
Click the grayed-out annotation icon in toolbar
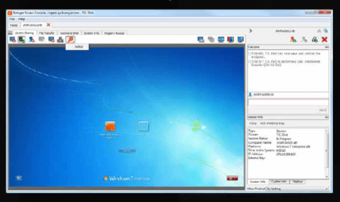coord(41,39)
